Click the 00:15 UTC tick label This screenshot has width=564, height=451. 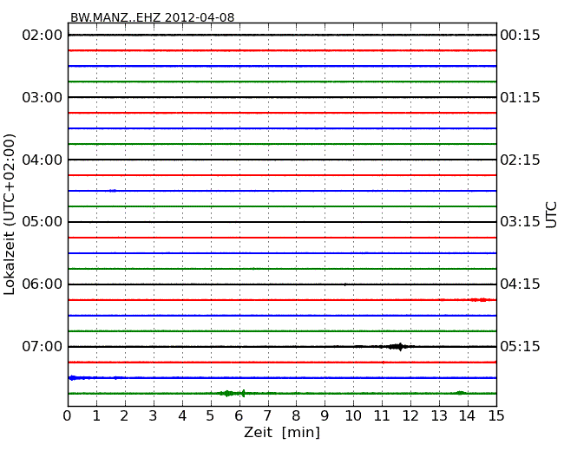coord(520,35)
